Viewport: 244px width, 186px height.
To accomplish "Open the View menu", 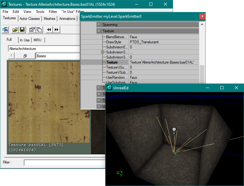I will [x=27, y=12].
